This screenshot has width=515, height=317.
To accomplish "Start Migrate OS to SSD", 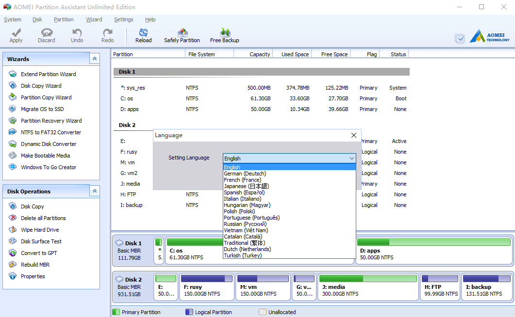I will point(42,109).
